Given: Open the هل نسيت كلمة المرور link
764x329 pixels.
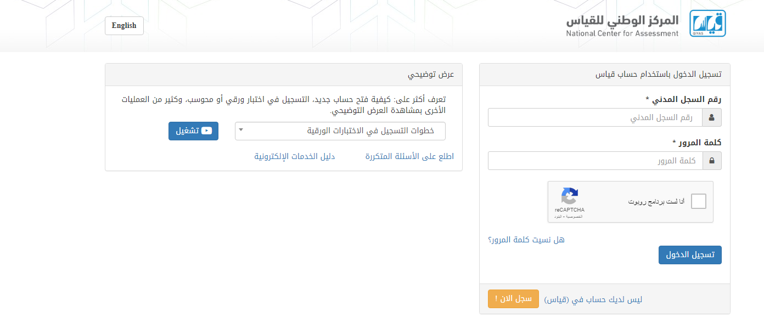Looking at the screenshot, I should tap(526, 240).
